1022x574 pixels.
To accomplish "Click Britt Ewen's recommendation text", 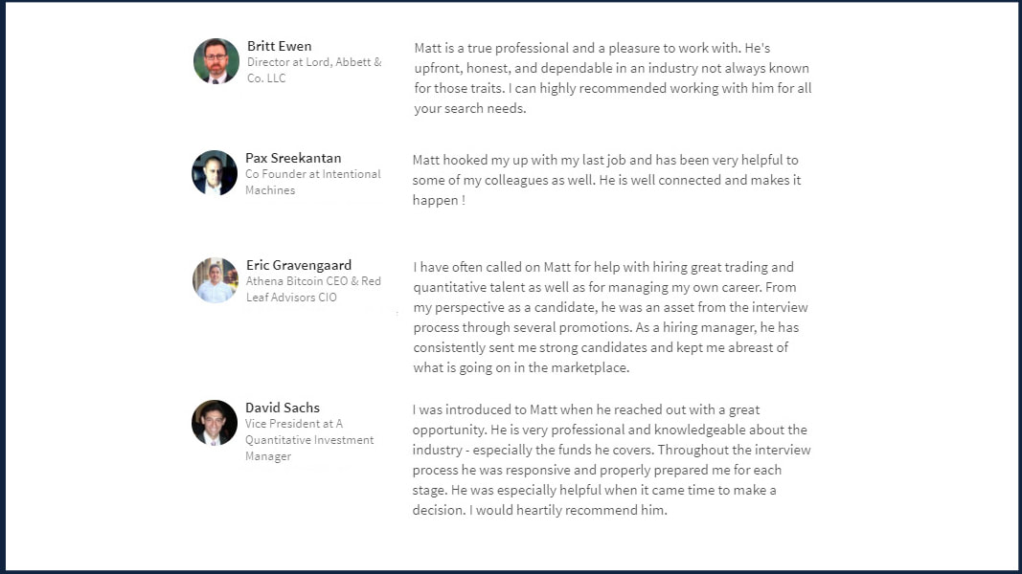I will (613, 78).
